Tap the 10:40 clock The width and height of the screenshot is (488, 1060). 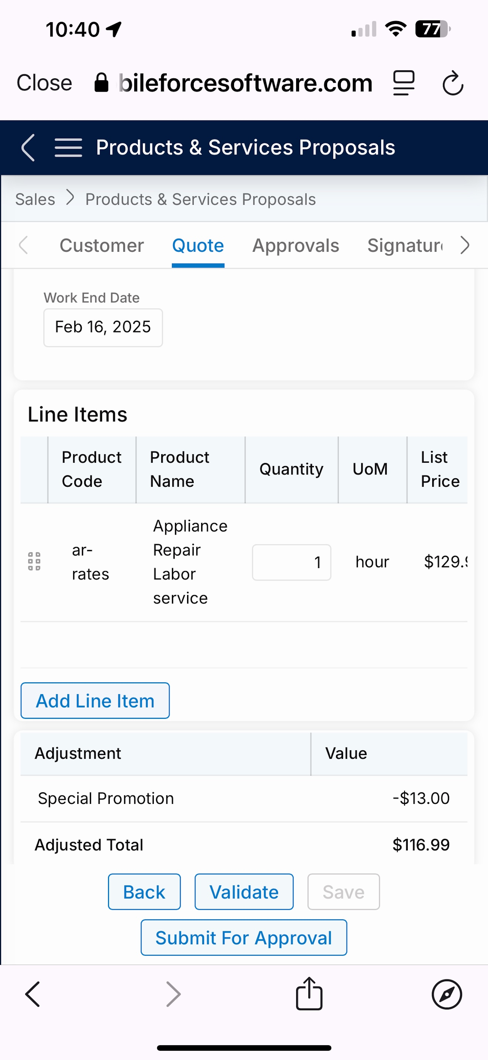coord(73,30)
